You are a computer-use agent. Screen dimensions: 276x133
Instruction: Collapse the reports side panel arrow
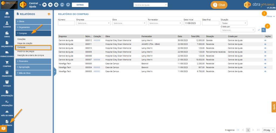click(x=54, y=71)
